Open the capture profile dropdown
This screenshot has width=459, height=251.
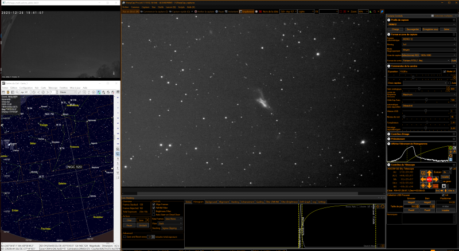coord(422,24)
